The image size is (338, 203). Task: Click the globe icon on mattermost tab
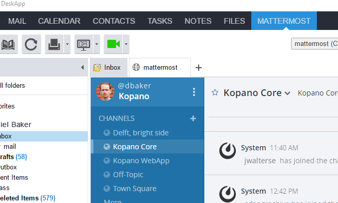click(136, 67)
